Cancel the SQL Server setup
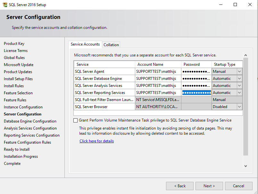The image size is (258, 194). (x=238, y=186)
